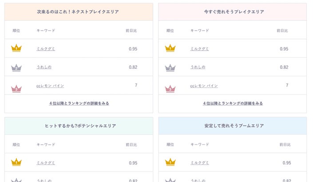Image resolution: width=313 pixels, height=182 pixels.
Task: Click gold crown in ポテンシャルエリア panel
Action: [x=16, y=162]
